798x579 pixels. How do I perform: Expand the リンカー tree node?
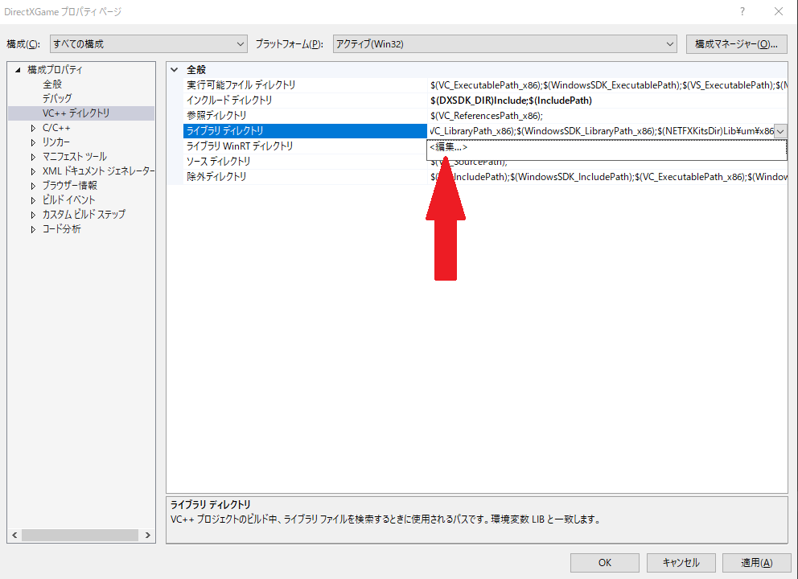click(33, 142)
